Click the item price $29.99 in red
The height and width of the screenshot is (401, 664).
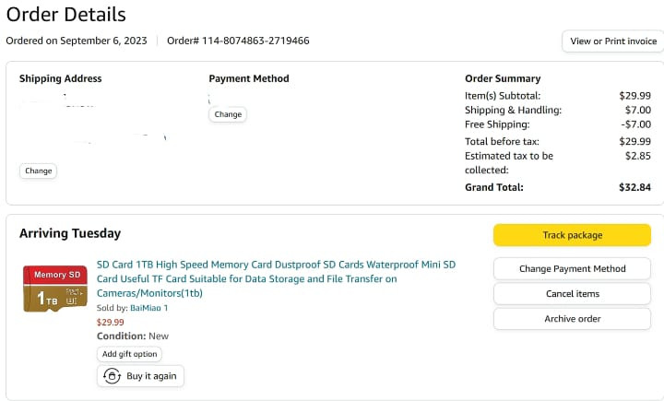click(x=110, y=323)
